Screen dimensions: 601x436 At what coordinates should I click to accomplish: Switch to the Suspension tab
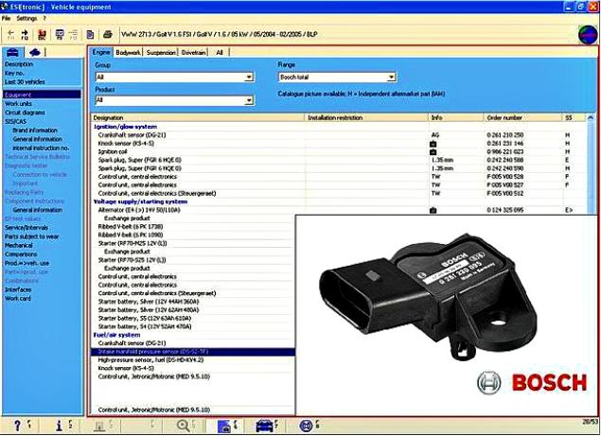point(161,52)
